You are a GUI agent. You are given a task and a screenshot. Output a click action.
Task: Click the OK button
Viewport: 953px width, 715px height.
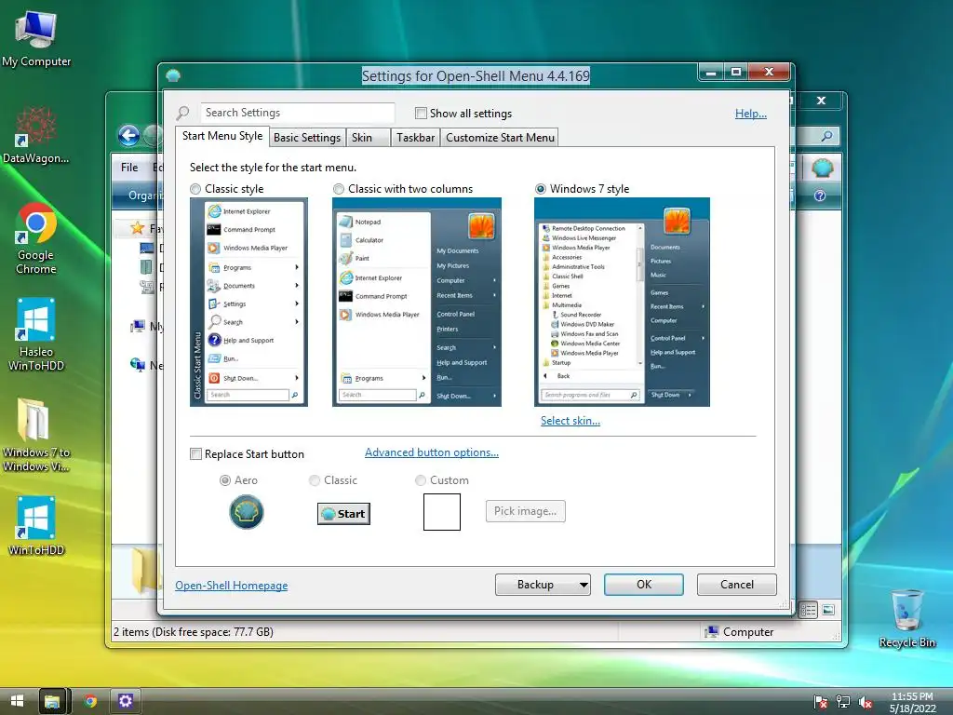(644, 585)
